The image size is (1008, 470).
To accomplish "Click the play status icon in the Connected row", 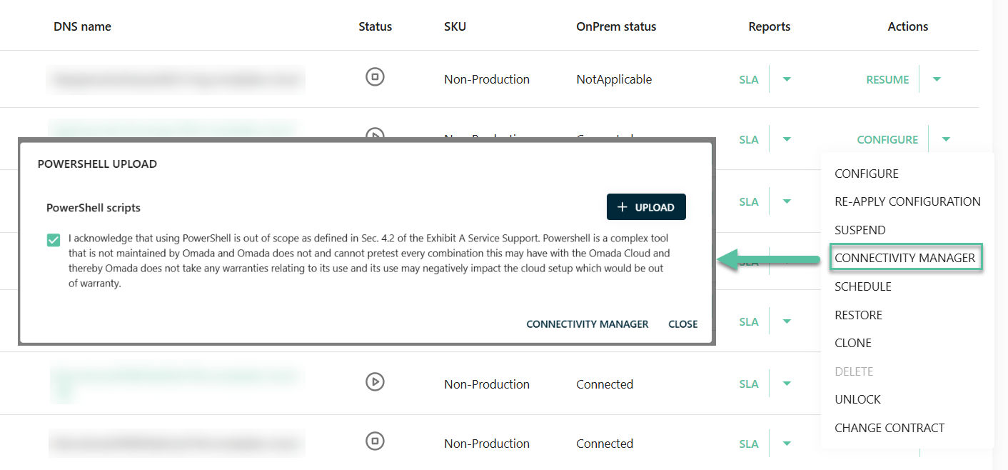I will tap(375, 381).
